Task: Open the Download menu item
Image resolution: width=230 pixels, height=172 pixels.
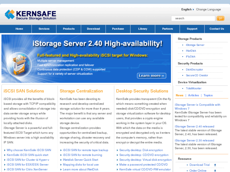Action: point(93,29)
